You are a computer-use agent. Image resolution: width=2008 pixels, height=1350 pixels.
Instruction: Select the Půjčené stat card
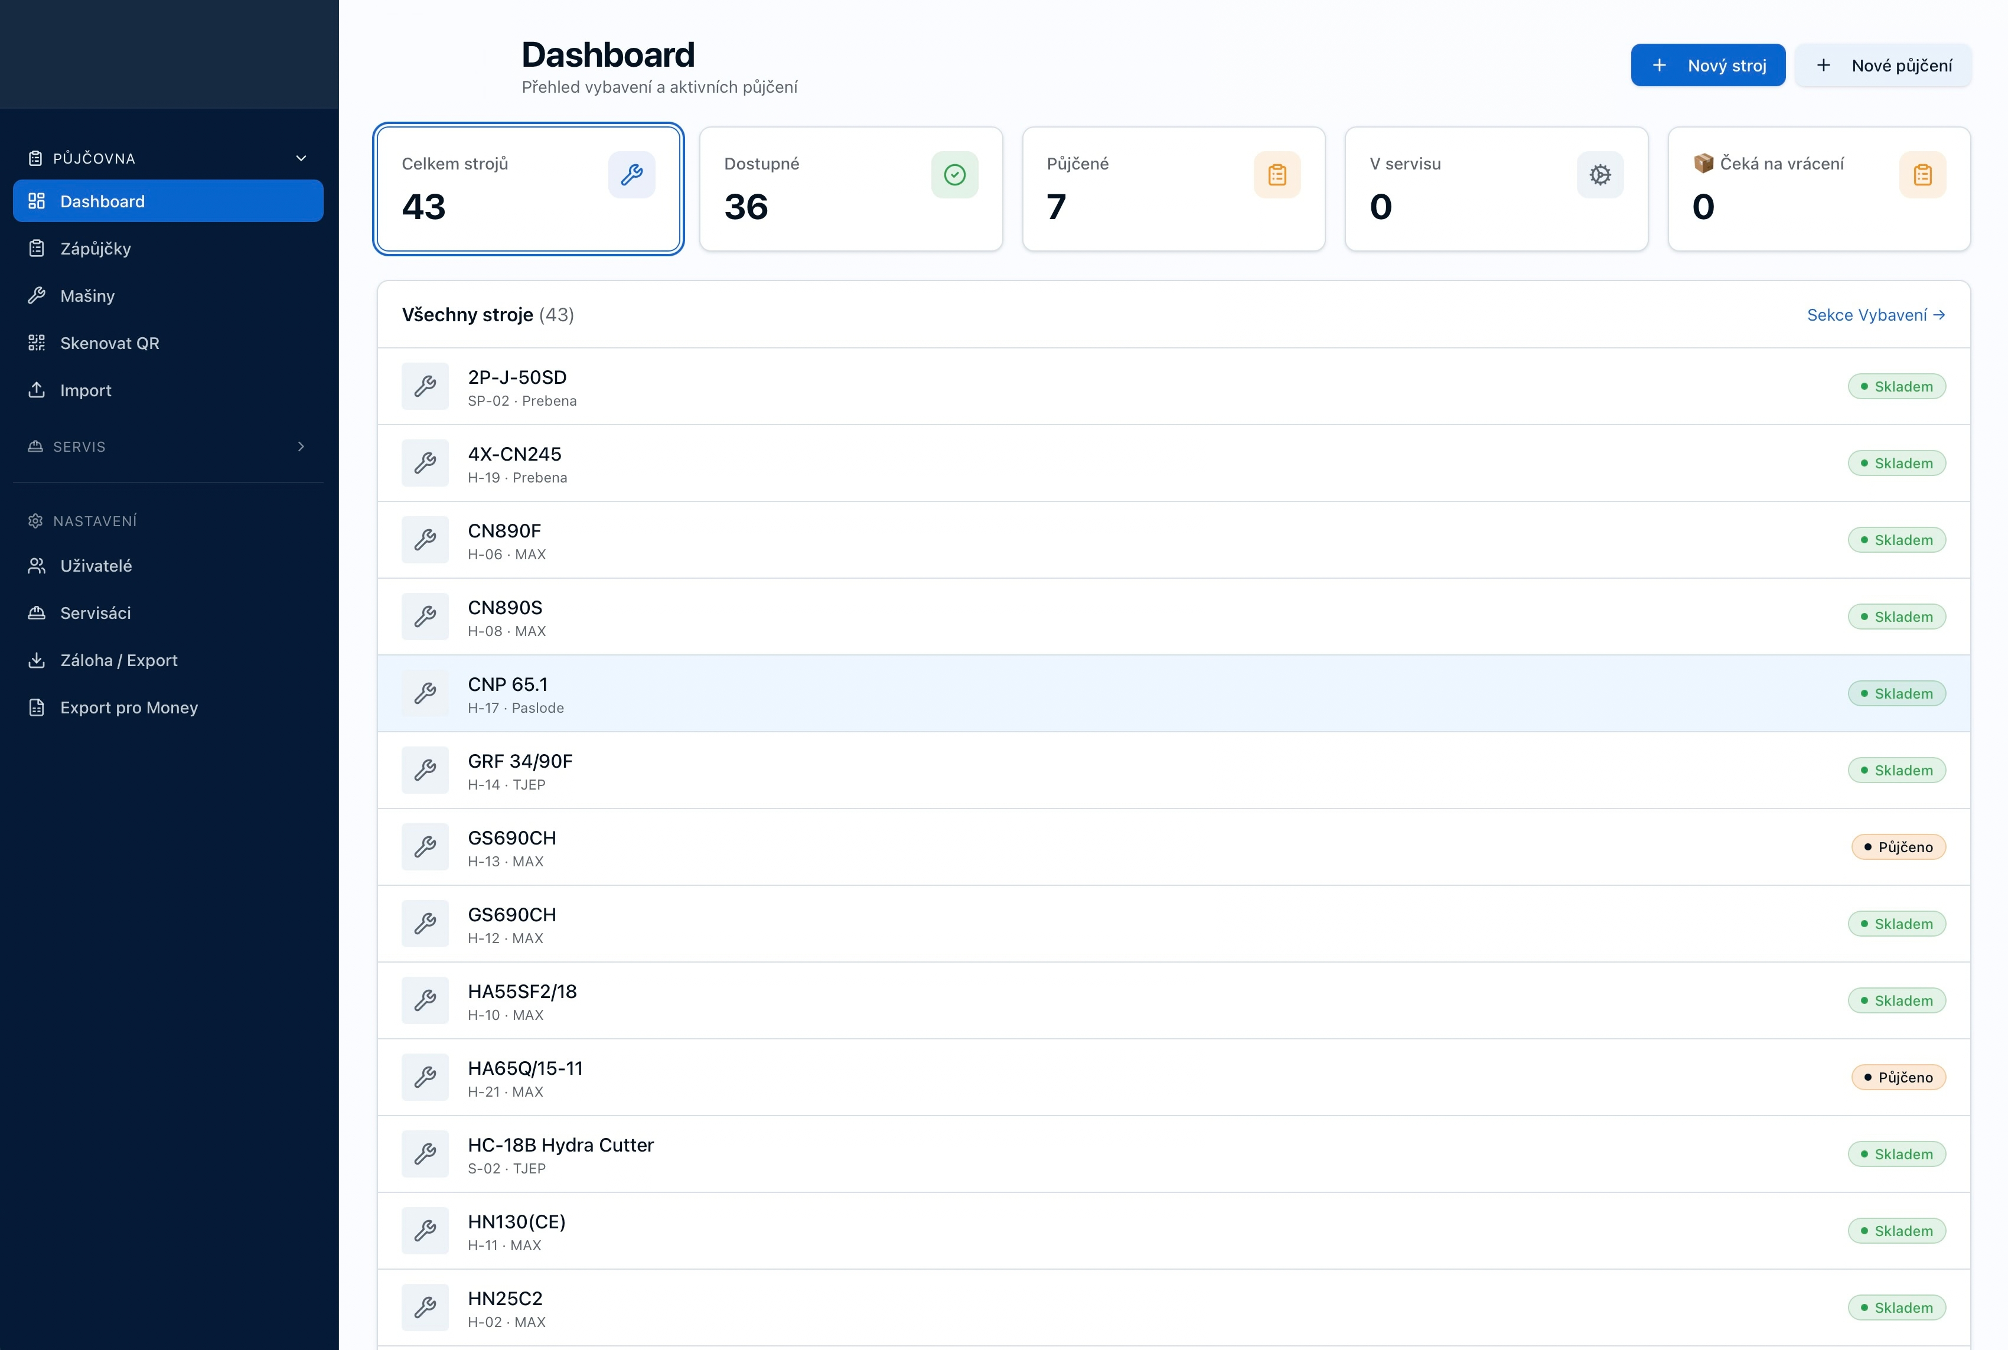tap(1173, 190)
